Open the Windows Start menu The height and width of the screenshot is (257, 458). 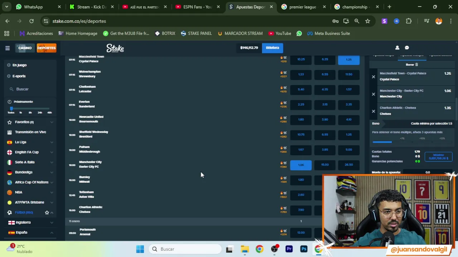pyautogui.click(x=140, y=249)
